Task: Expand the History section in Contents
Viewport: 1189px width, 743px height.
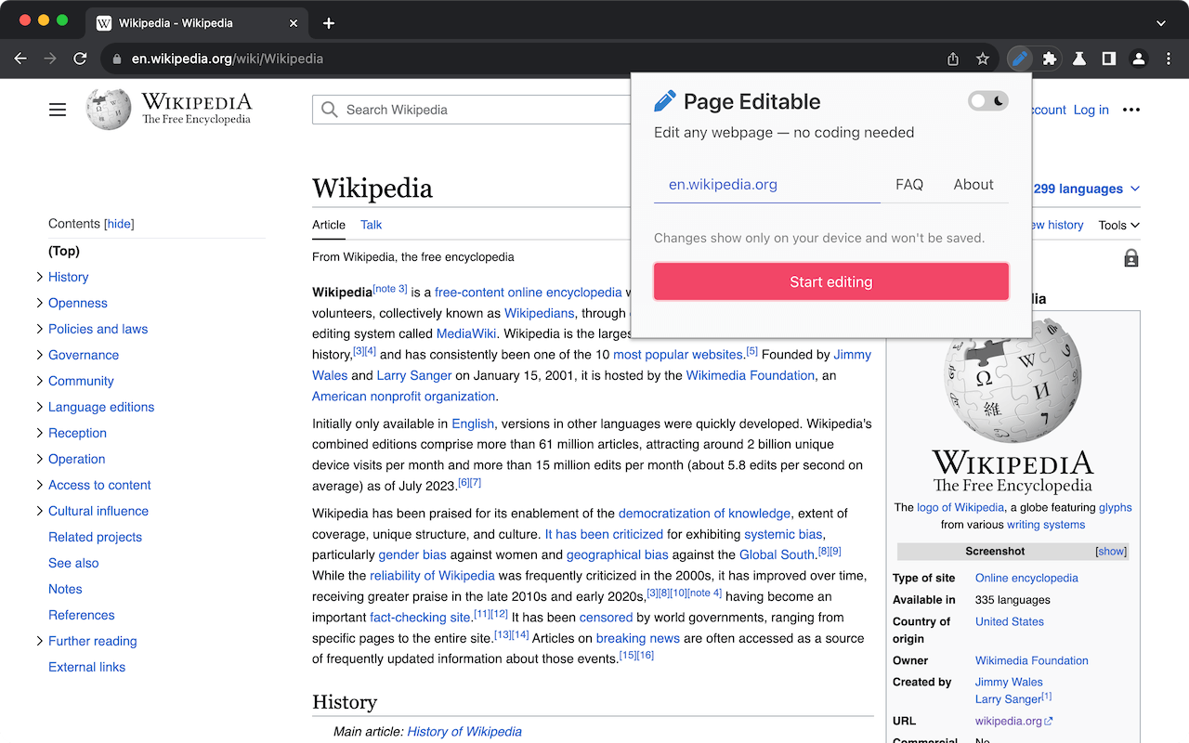Action: pos(38,277)
